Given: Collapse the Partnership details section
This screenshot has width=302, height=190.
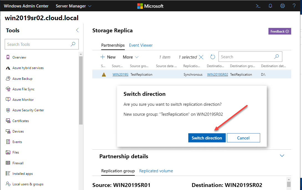Looking at the screenshot, I should 282,156.
